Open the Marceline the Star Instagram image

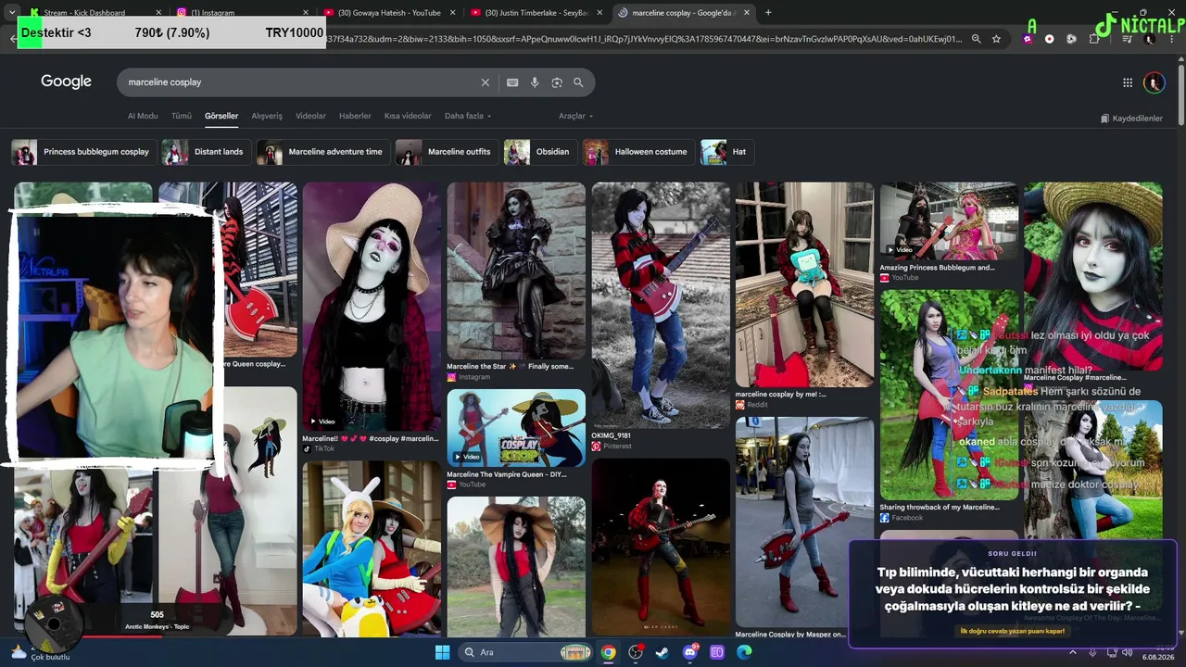click(x=516, y=271)
